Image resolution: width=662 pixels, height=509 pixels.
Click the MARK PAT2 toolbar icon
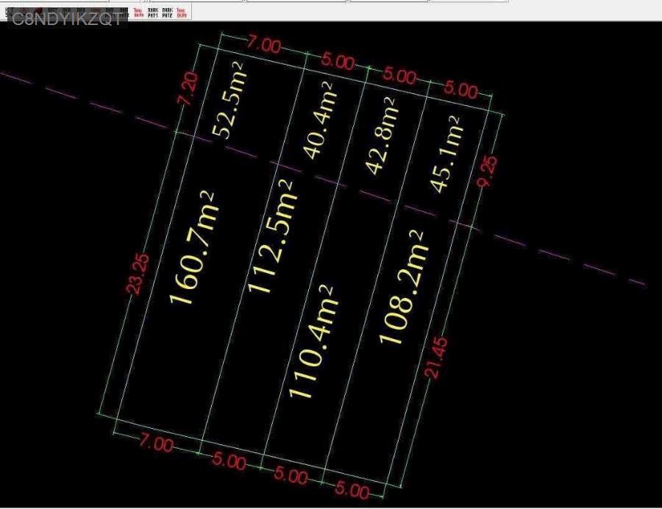(x=168, y=12)
